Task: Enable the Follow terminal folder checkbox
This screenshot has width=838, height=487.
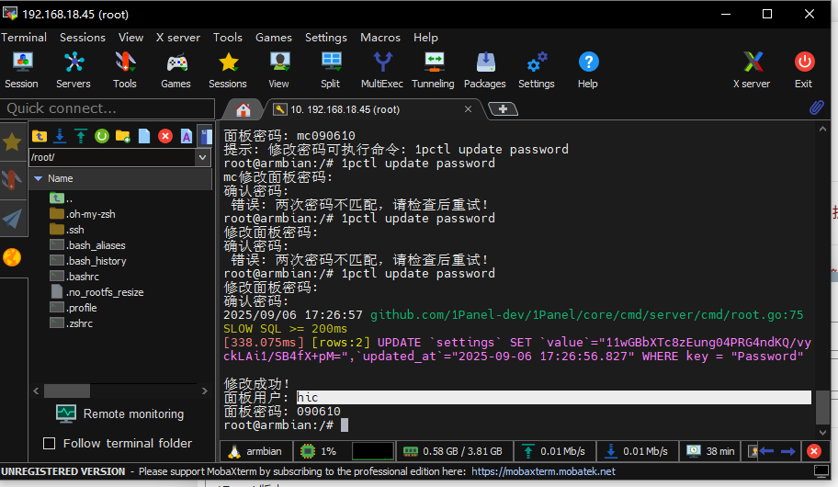Action: pos(50,443)
